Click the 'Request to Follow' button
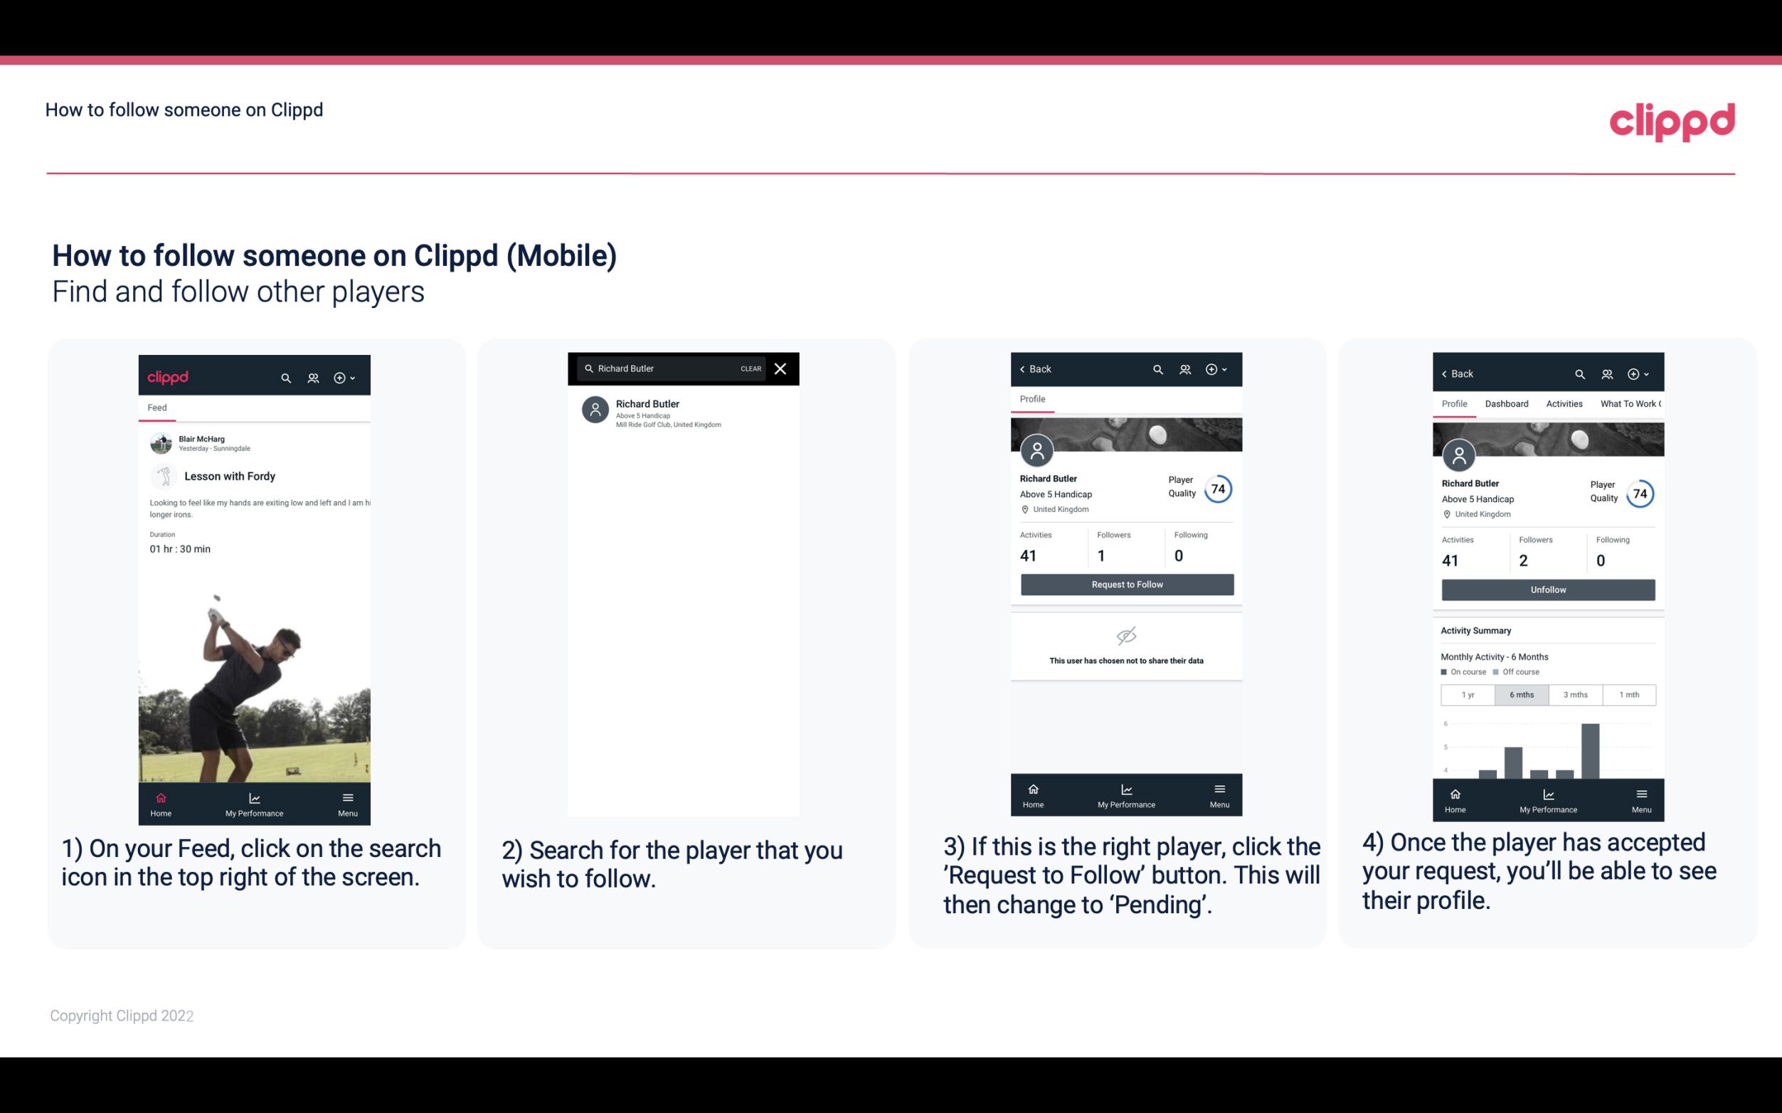Image resolution: width=1782 pixels, height=1113 pixels. (x=1125, y=583)
